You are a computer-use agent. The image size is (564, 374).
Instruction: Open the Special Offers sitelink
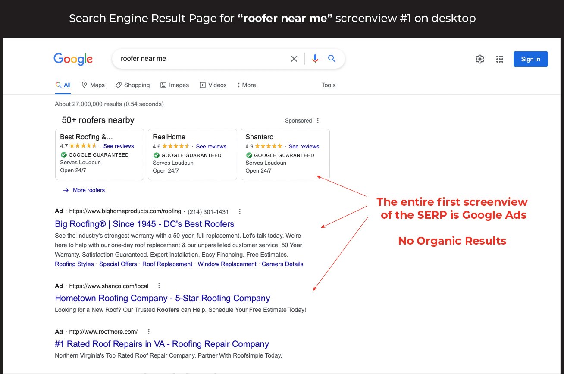tap(118, 264)
